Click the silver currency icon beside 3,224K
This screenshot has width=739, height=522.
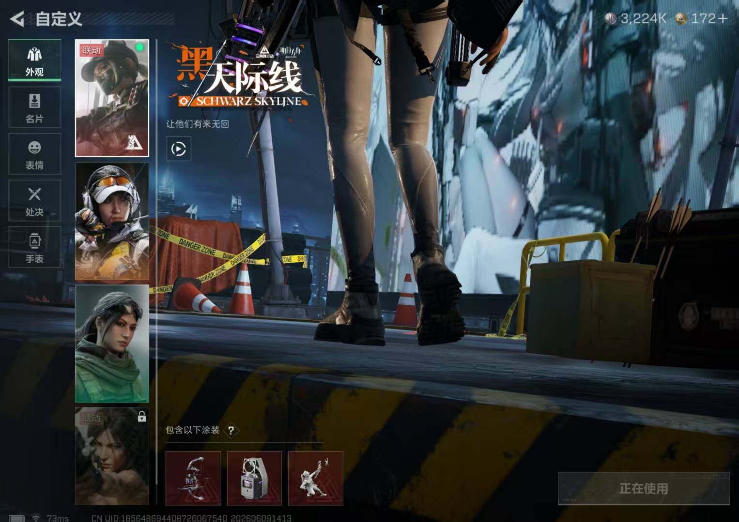tap(610, 18)
